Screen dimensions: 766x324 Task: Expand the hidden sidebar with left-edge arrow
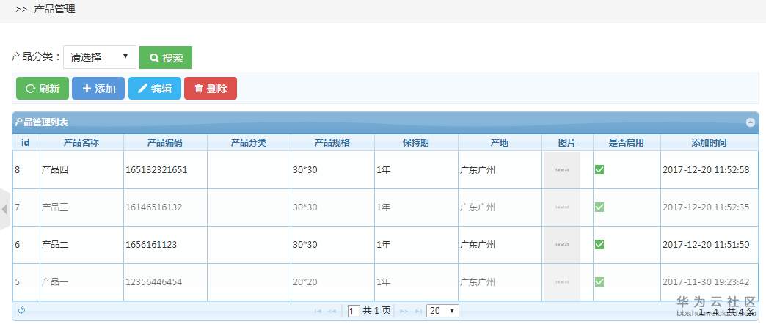(x=4, y=210)
